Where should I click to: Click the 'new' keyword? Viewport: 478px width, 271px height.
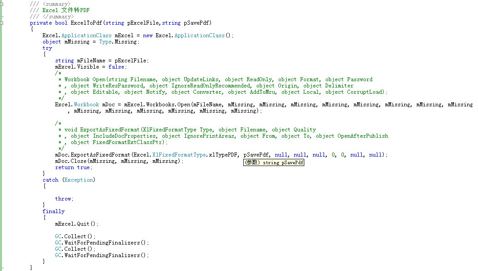[148, 35]
